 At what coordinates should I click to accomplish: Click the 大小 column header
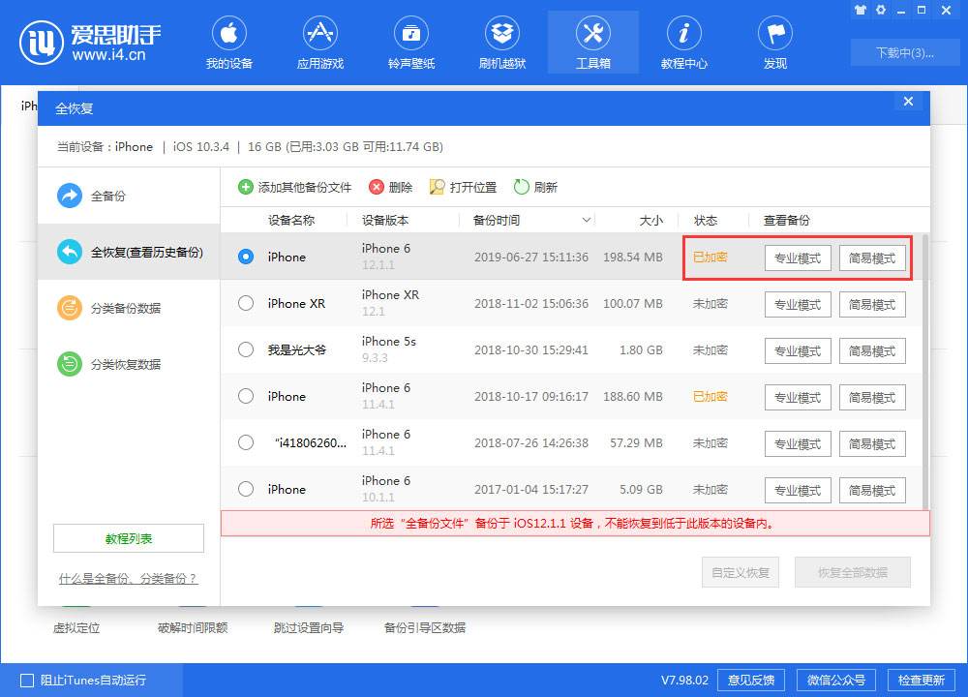coord(650,221)
